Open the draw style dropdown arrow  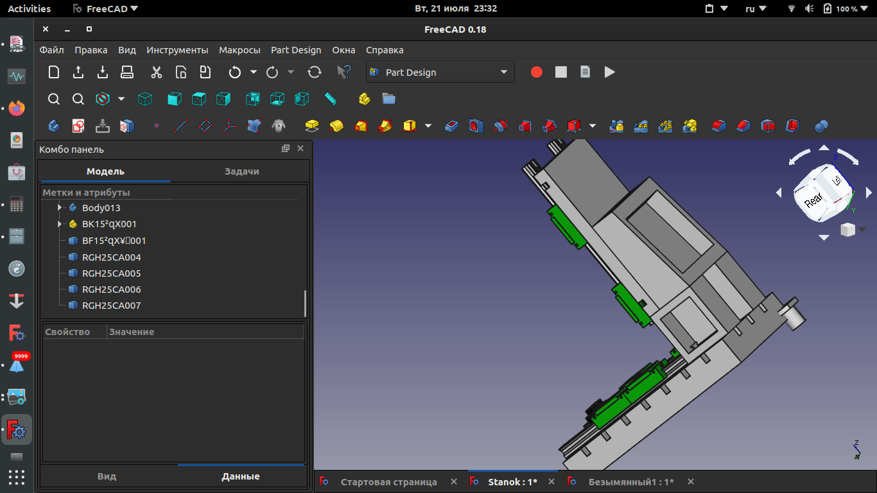click(x=121, y=99)
